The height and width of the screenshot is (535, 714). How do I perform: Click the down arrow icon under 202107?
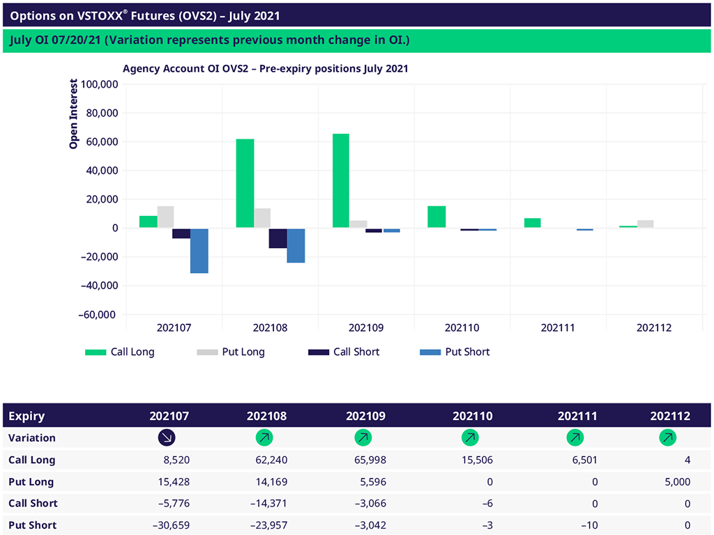(x=167, y=438)
